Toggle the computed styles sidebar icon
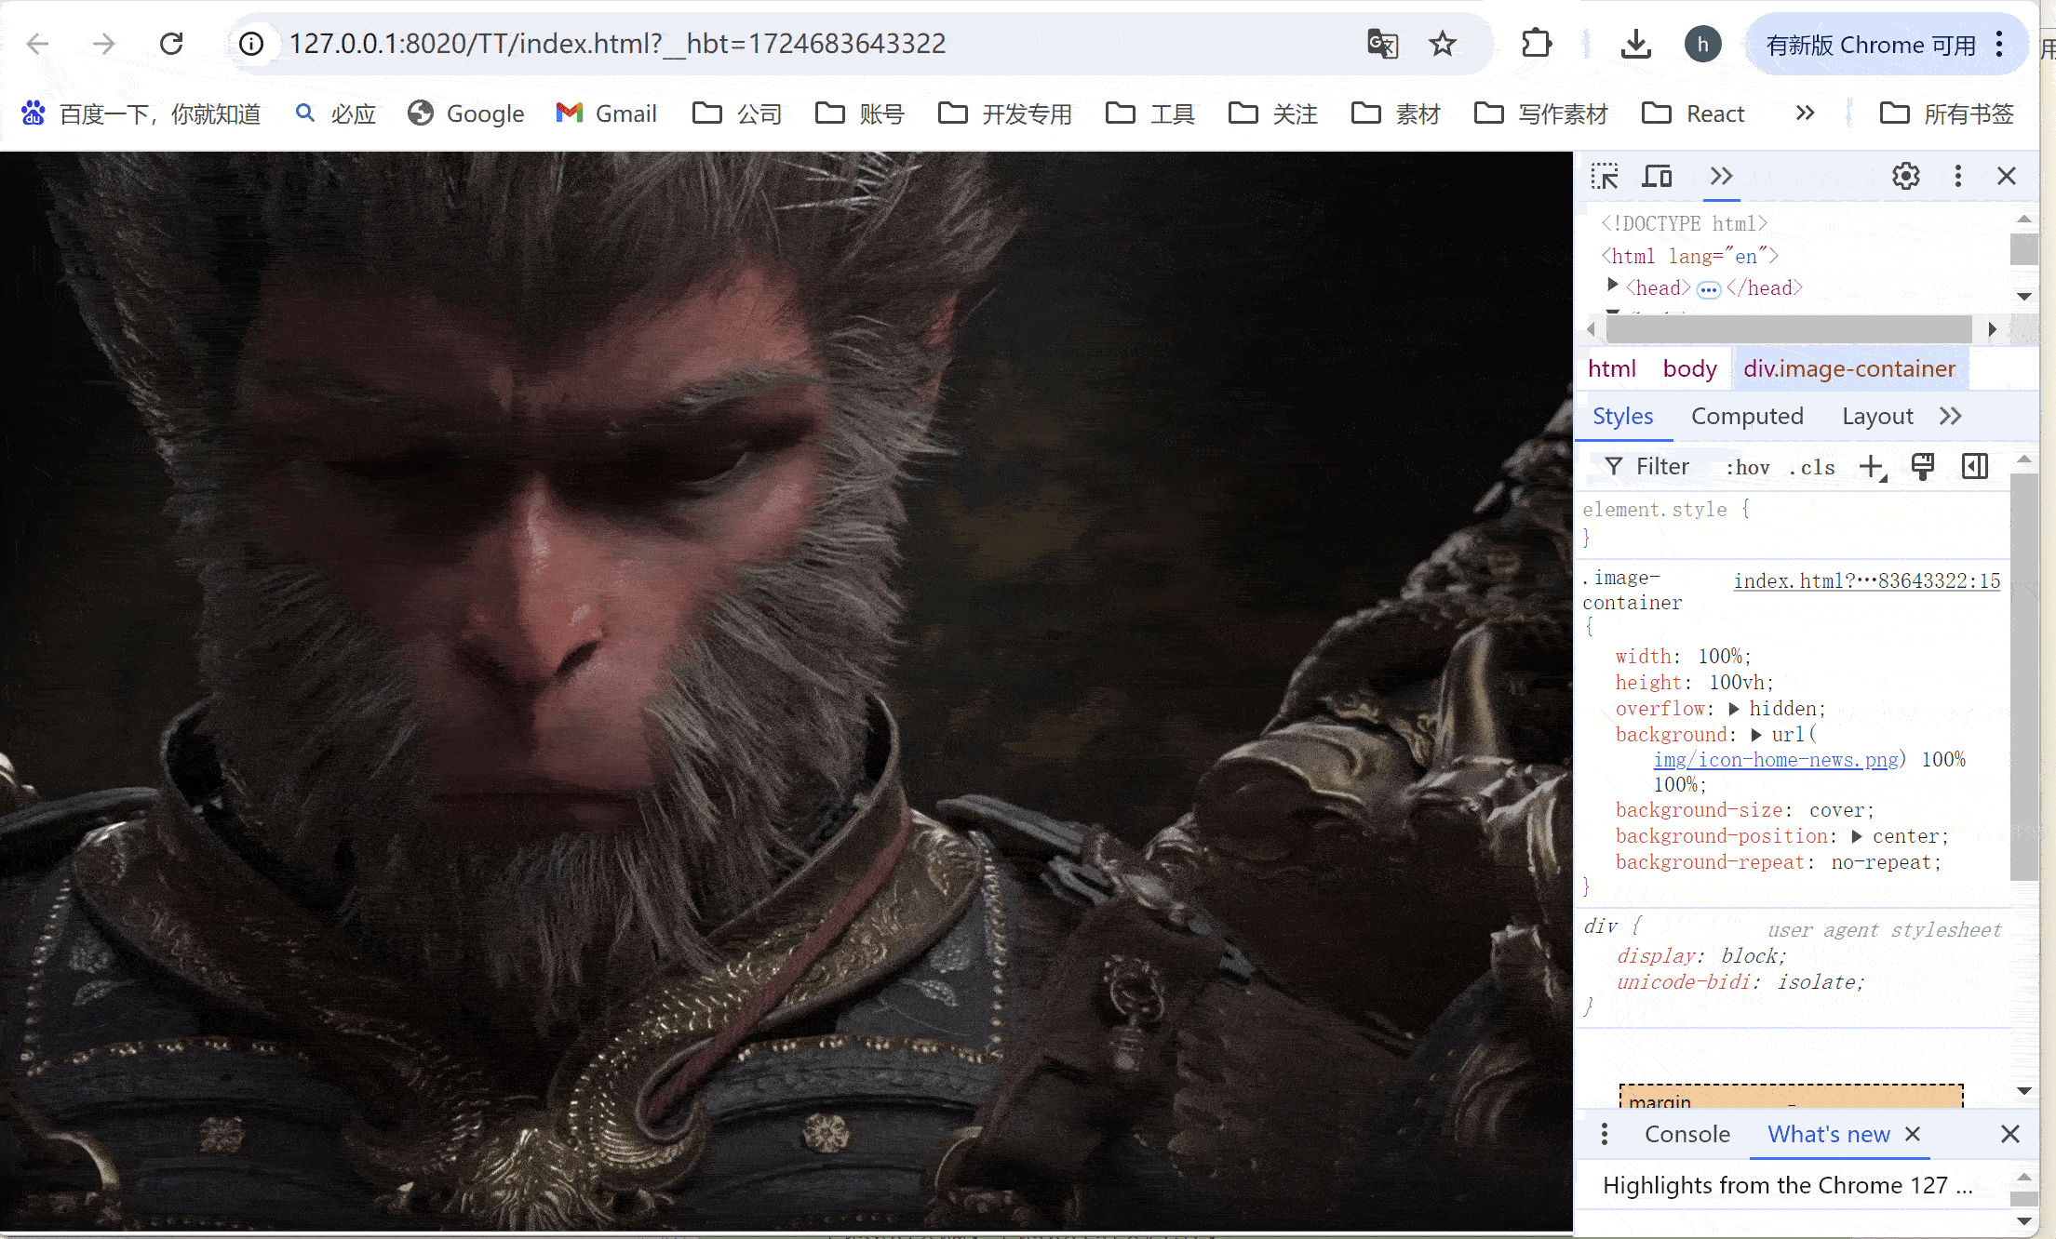The image size is (2056, 1239). coord(1974,467)
